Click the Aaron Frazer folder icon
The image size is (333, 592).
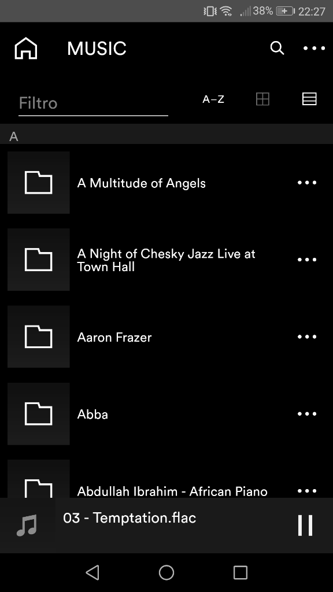(x=39, y=337)
